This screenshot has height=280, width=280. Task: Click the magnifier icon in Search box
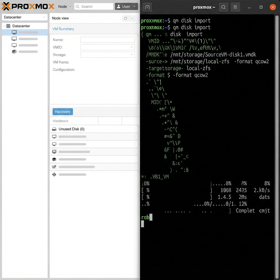click(77, 7)
